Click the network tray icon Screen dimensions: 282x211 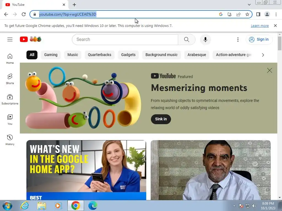248,206
